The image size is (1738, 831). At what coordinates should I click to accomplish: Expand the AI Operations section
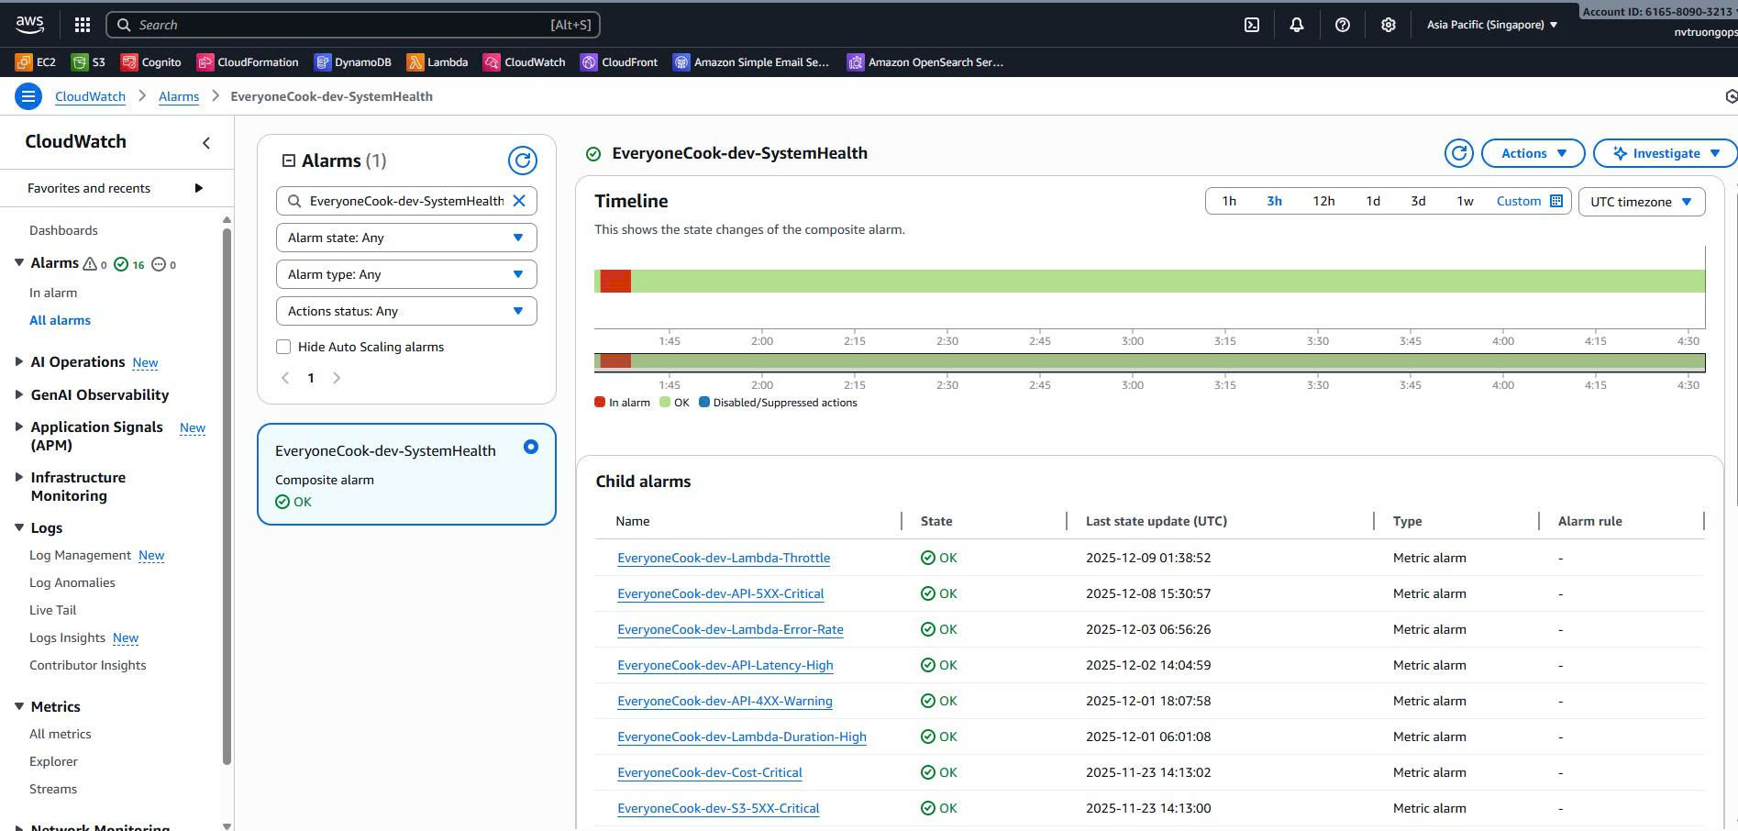[19, 362]
